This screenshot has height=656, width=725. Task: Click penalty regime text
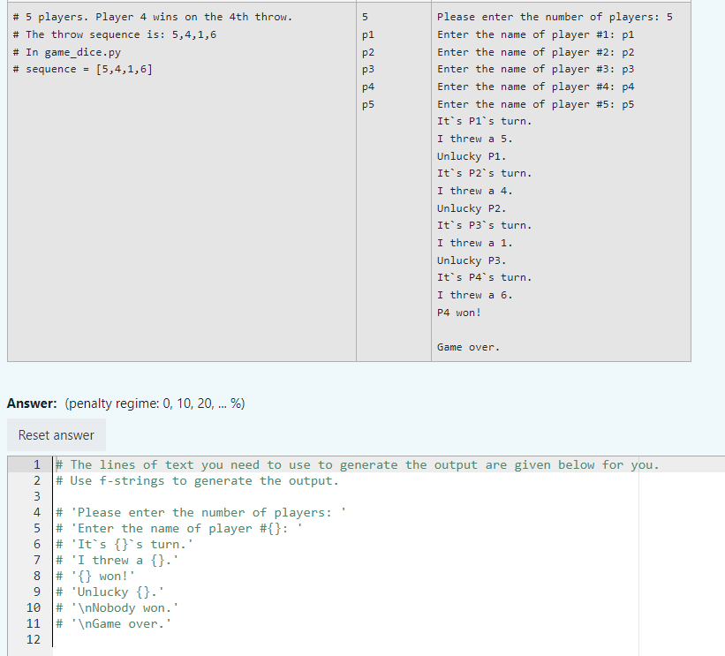point(155,403)
